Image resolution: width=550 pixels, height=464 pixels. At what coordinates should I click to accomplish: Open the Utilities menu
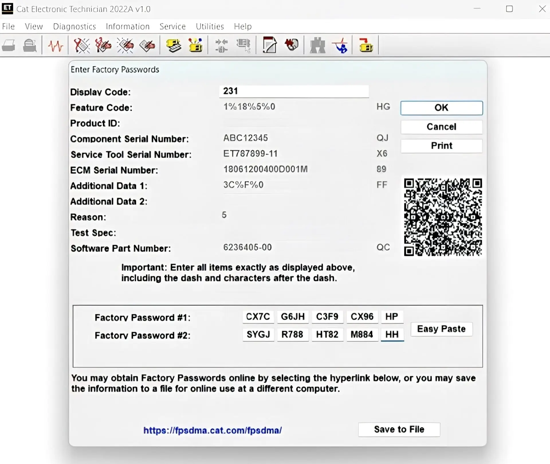point(210,26)
